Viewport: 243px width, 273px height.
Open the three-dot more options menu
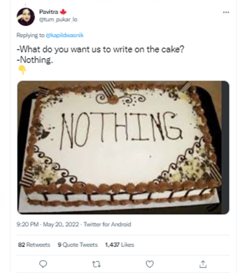tap(226, 12)
